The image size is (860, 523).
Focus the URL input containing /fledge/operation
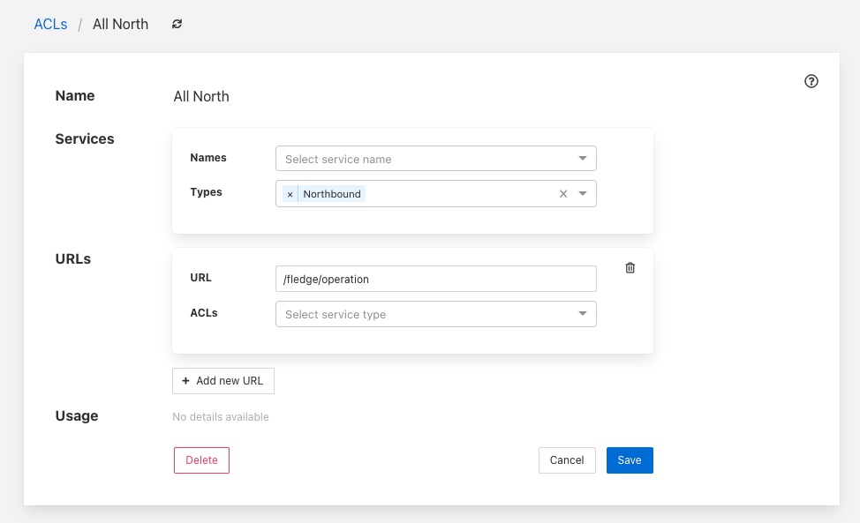coord(435,279)
